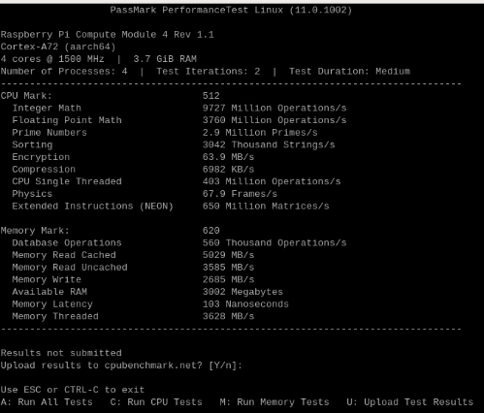Select the CPU Mark score 512
Viewport: 484px width, 413px height.
pyautogui.click(x=211, y=96)
